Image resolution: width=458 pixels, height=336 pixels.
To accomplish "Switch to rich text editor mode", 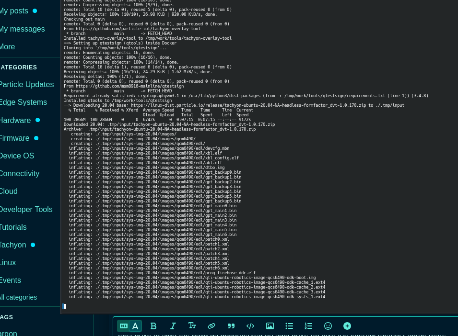I will (135, 326).
